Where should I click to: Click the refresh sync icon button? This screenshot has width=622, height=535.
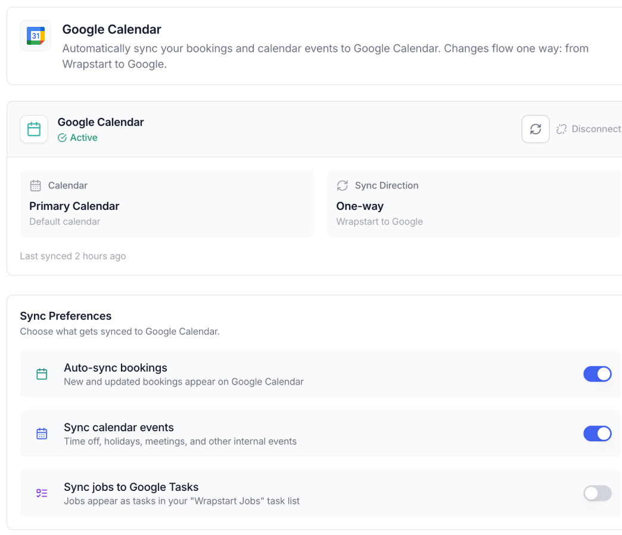point(536,129)
